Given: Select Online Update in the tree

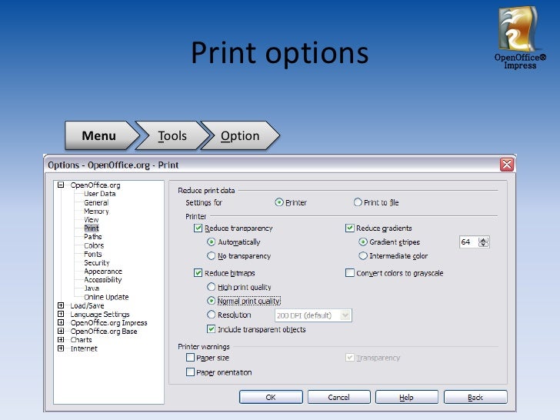Looking at the screenshot, I should [106, 297].
